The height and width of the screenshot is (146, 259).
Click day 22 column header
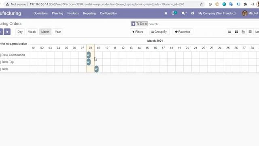click(x=204, y=48)
